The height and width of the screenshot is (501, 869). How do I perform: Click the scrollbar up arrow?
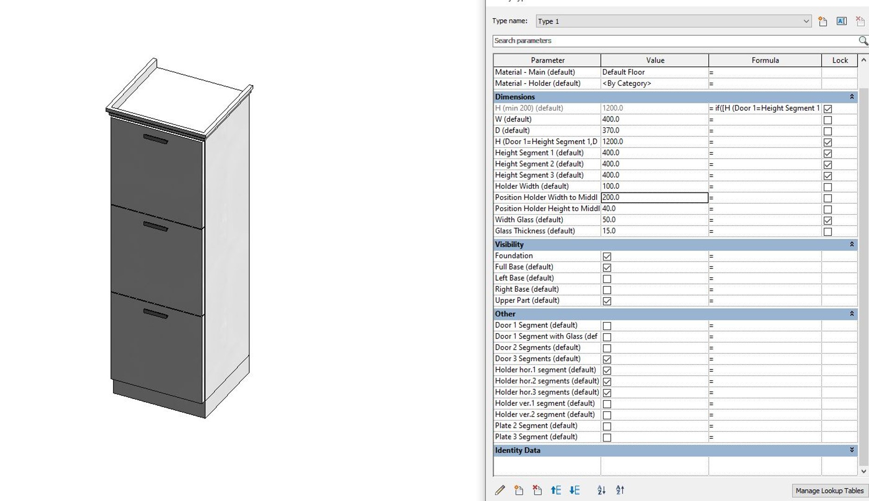tap(863, 60)
